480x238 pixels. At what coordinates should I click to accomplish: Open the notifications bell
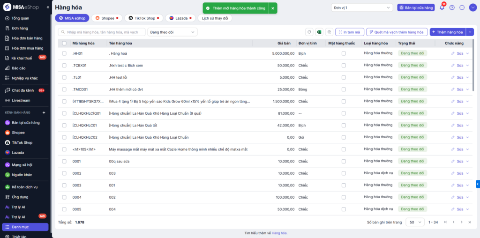coord(442,7)
